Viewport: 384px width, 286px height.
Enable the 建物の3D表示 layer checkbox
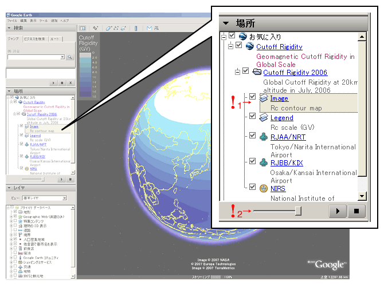coord(15,225)
